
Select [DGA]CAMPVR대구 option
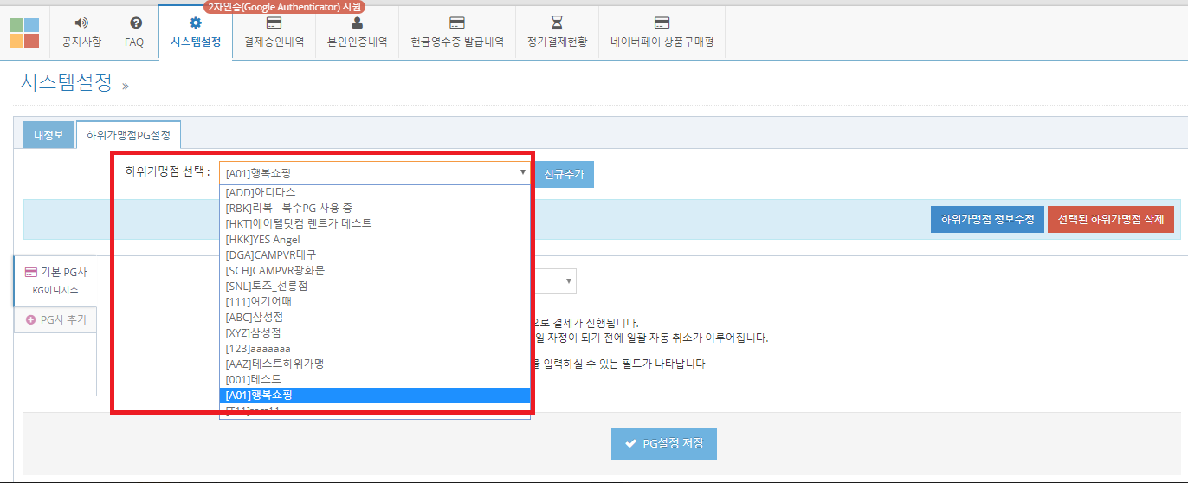point(374,254)
